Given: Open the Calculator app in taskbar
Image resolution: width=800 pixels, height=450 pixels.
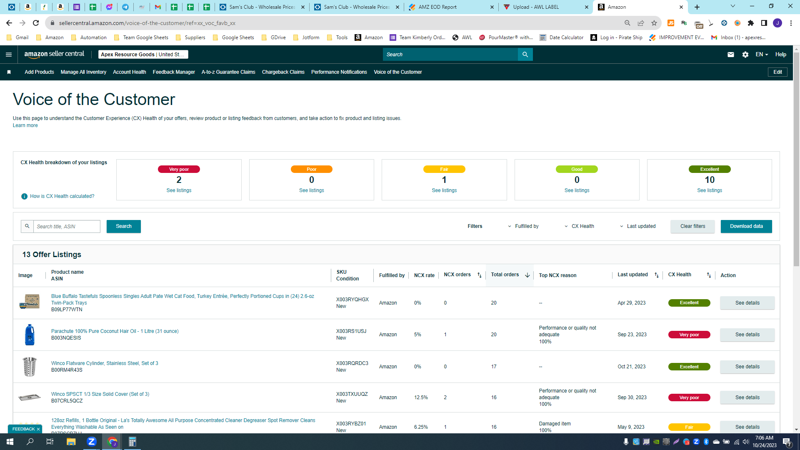Looking at the screenshot, I should click(x=132, y=442).
